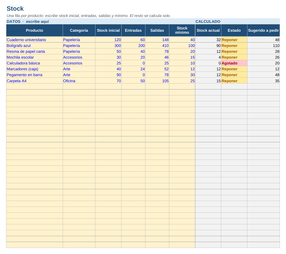The height and width of the screenshot is (254, 286).
Task: Click stock inicial value 300
Action: pyautogui.click(x=108, y=46)
